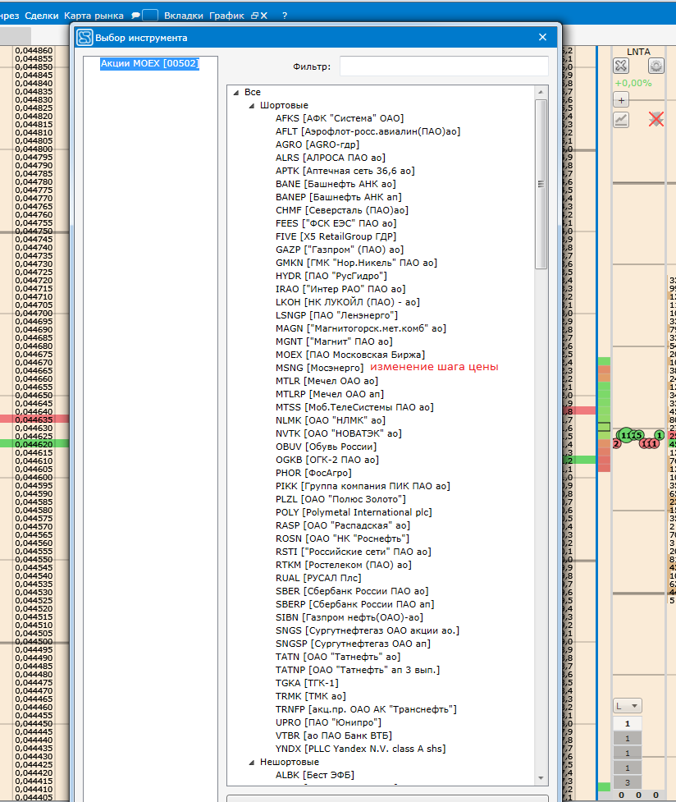Viewport: 676px width, 802px height.
Task: Select GMKN Нор.Никель instrument
Action: pyautogui.click(x=356, y=263)
